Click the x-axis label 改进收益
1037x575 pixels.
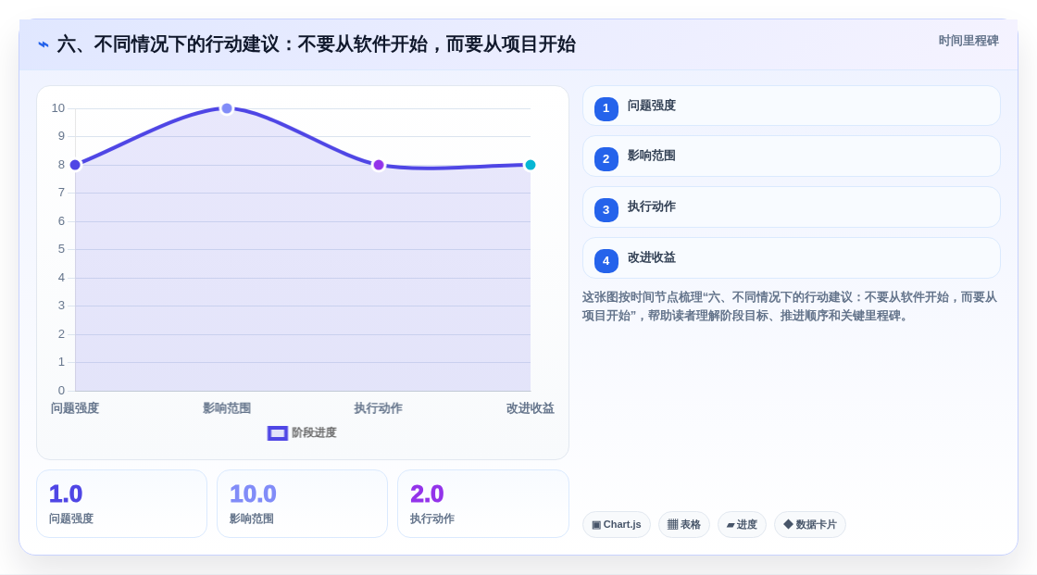(531, 408)
